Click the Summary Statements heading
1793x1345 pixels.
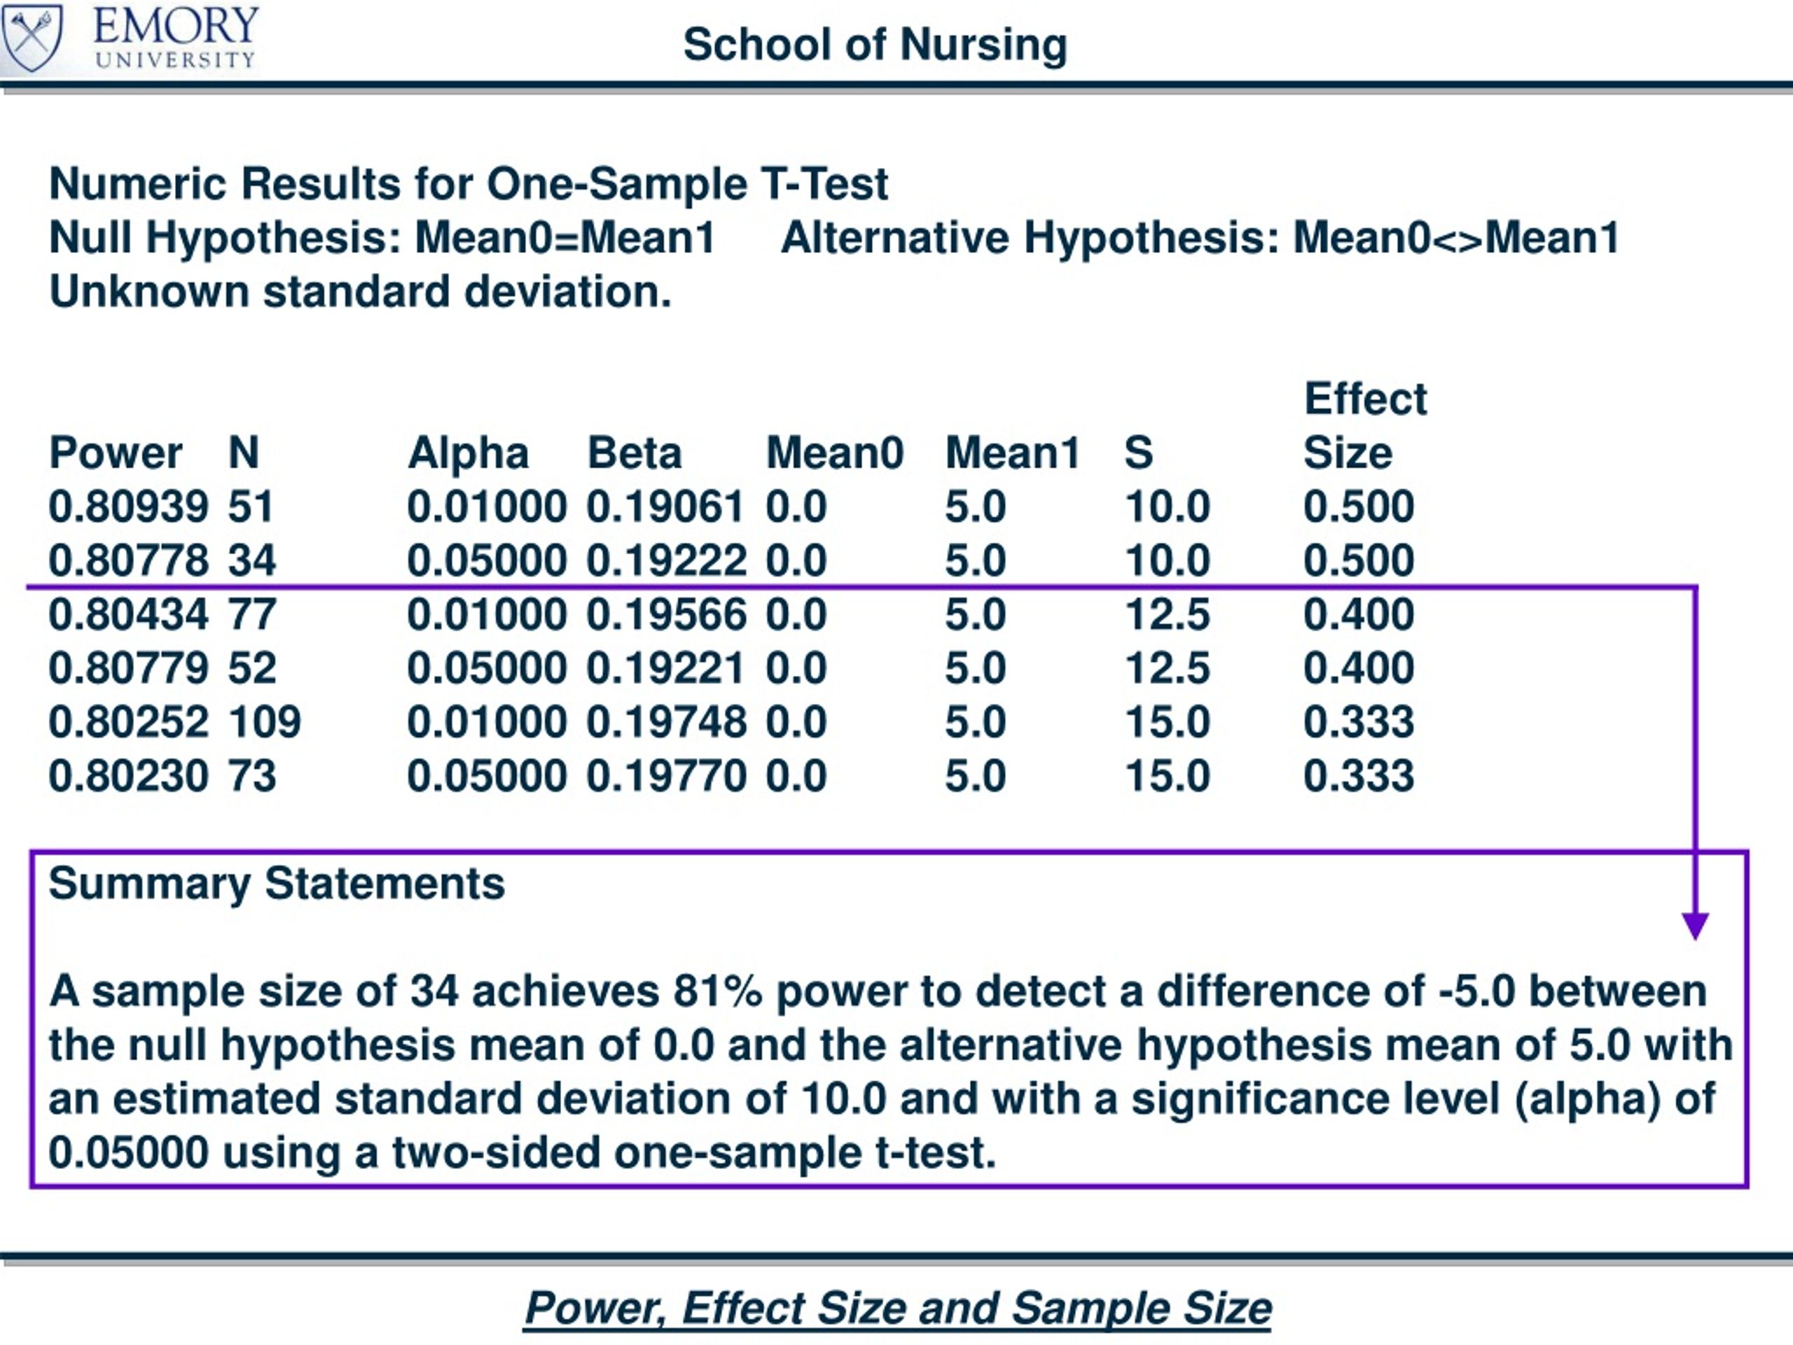tap(277, 882)
